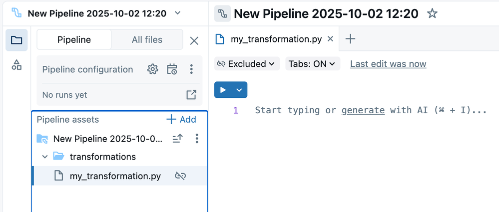Star the pipeline as favorite
This screenshot has height=212, width=499.
click(x=432, y=13)
